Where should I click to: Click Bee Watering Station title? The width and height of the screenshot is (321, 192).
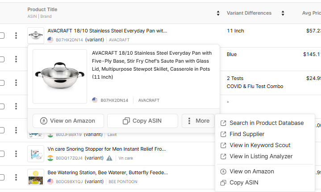108,172
